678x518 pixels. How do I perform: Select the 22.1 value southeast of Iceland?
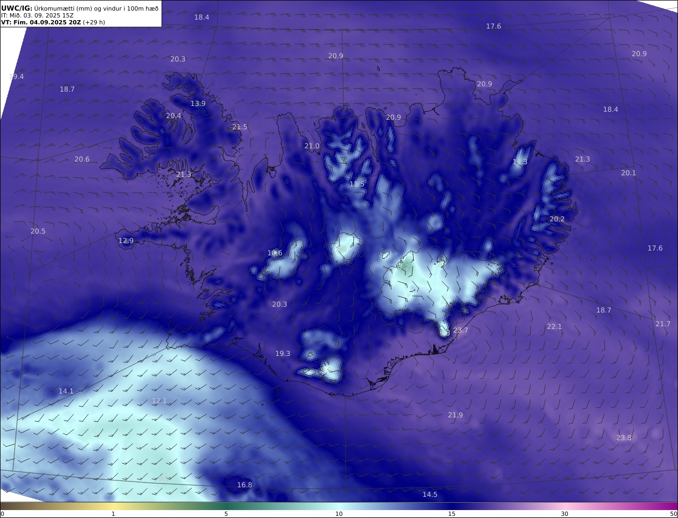pyautogui.click(x=555, y=327)
